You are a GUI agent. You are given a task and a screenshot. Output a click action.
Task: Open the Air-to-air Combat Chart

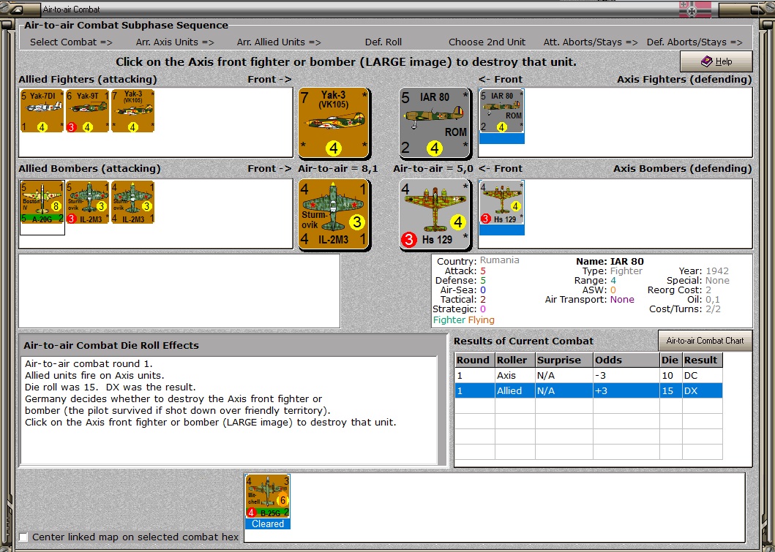click(705, 341)
